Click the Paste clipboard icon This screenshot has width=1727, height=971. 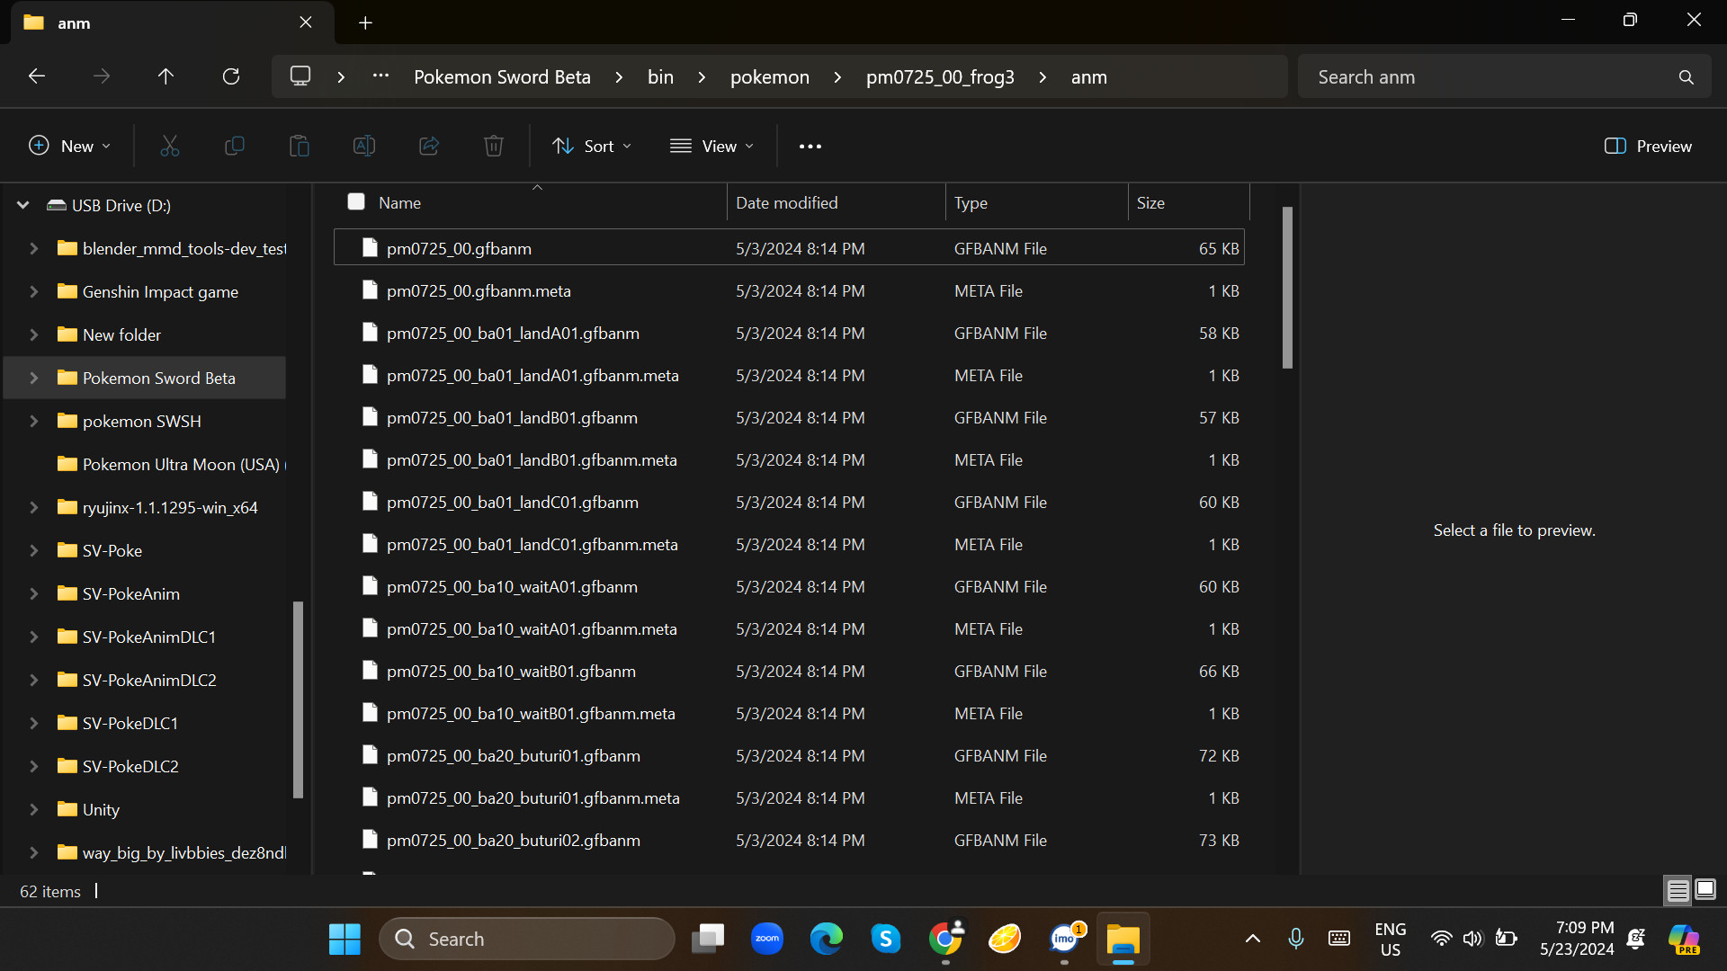pyautogui.click(x=299, y=146)
